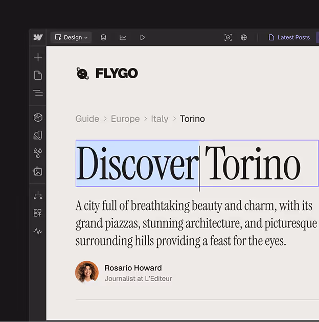Image resolution: width=319 pixels, height=322 pixels.
Task: Click the author name Rosario Howard
Action: click(133, 268)
